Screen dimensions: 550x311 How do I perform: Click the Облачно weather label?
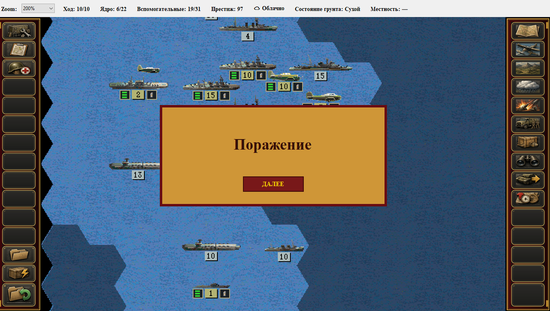pos(273,9)
